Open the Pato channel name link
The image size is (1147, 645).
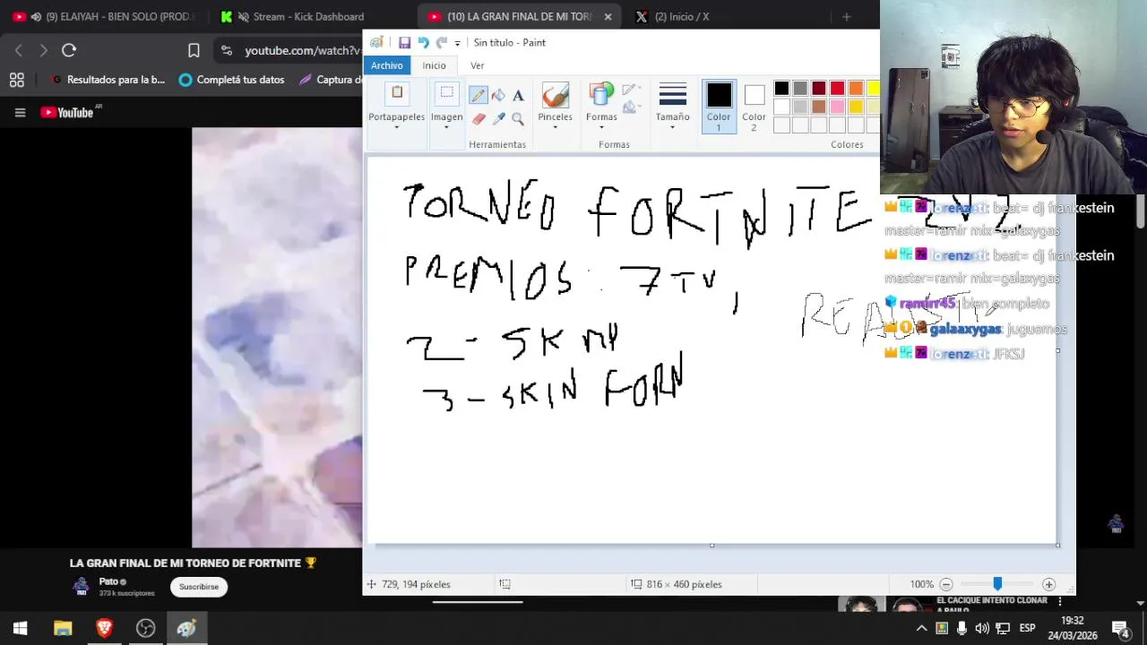pos(108,581)
